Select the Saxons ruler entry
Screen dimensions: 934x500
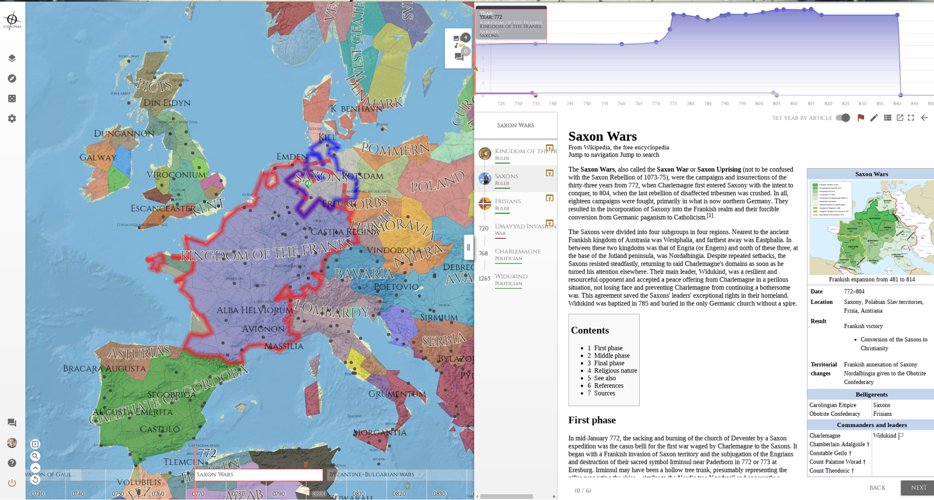(x=516, y=179)
